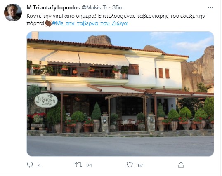
Task: Open the author's profile picture
Action: click(x=13, y=13)
